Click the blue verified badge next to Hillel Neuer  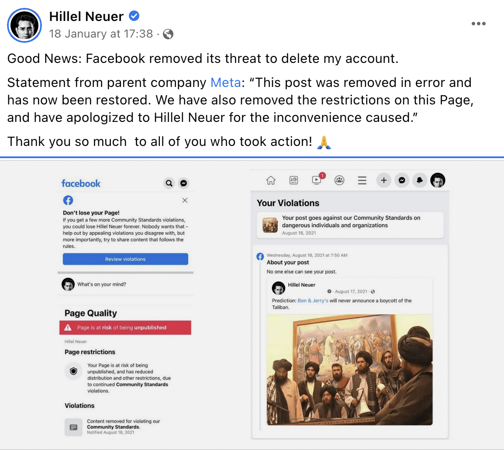[134, 16]
